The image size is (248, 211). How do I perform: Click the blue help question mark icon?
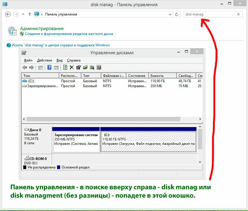pyautogui.click(x=9, y=45)
